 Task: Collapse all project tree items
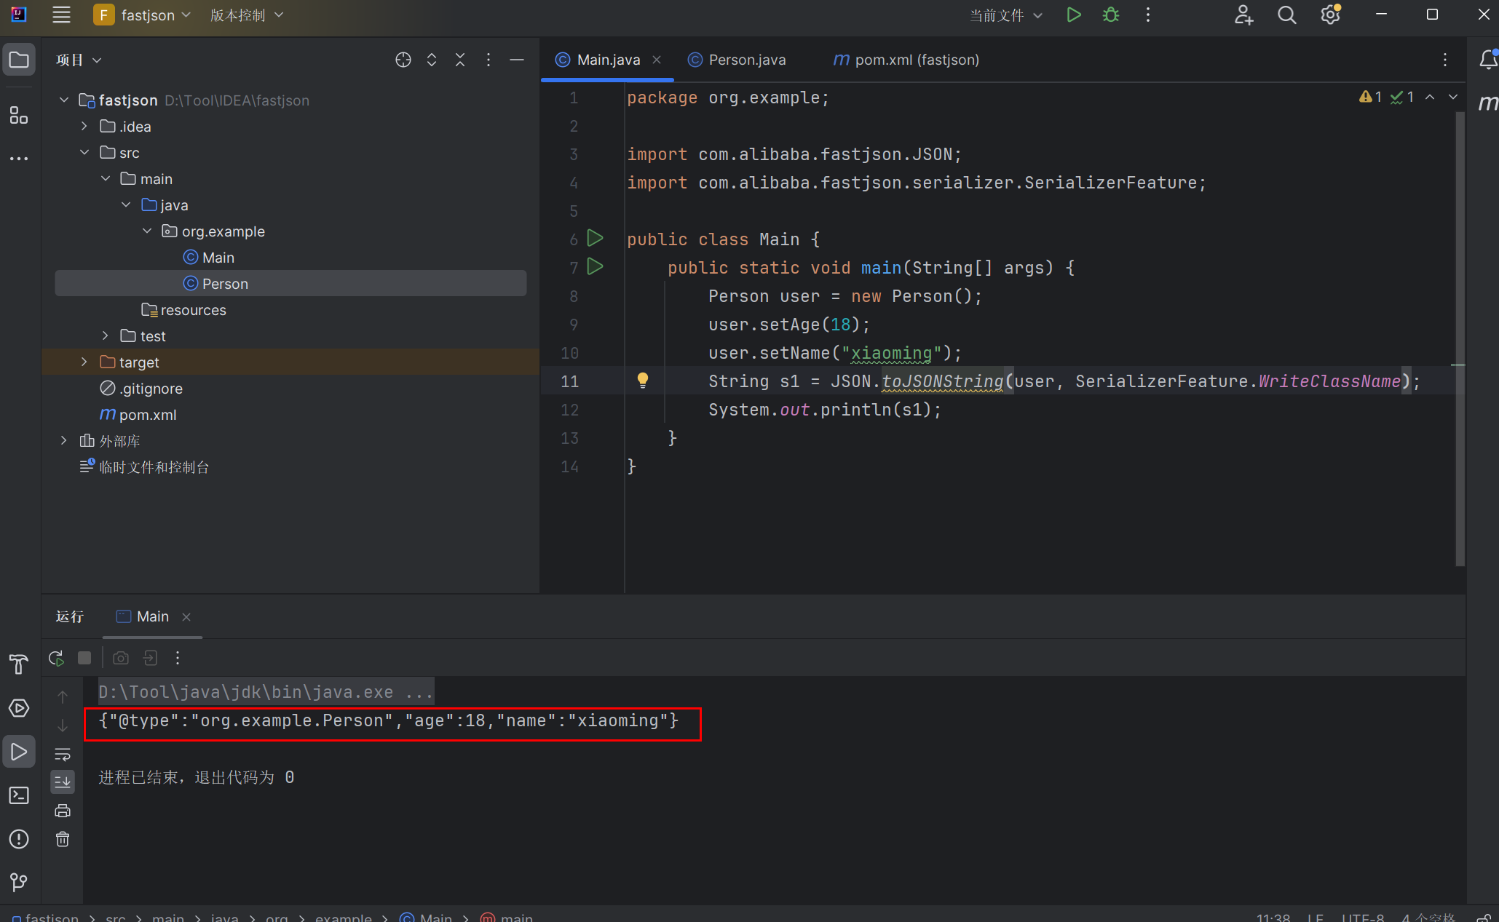(460, 60)
